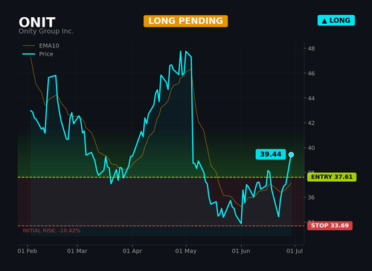Screen dimensions: 372x271
Task: Click the 01 May axis label
Action: click(186, 251)
